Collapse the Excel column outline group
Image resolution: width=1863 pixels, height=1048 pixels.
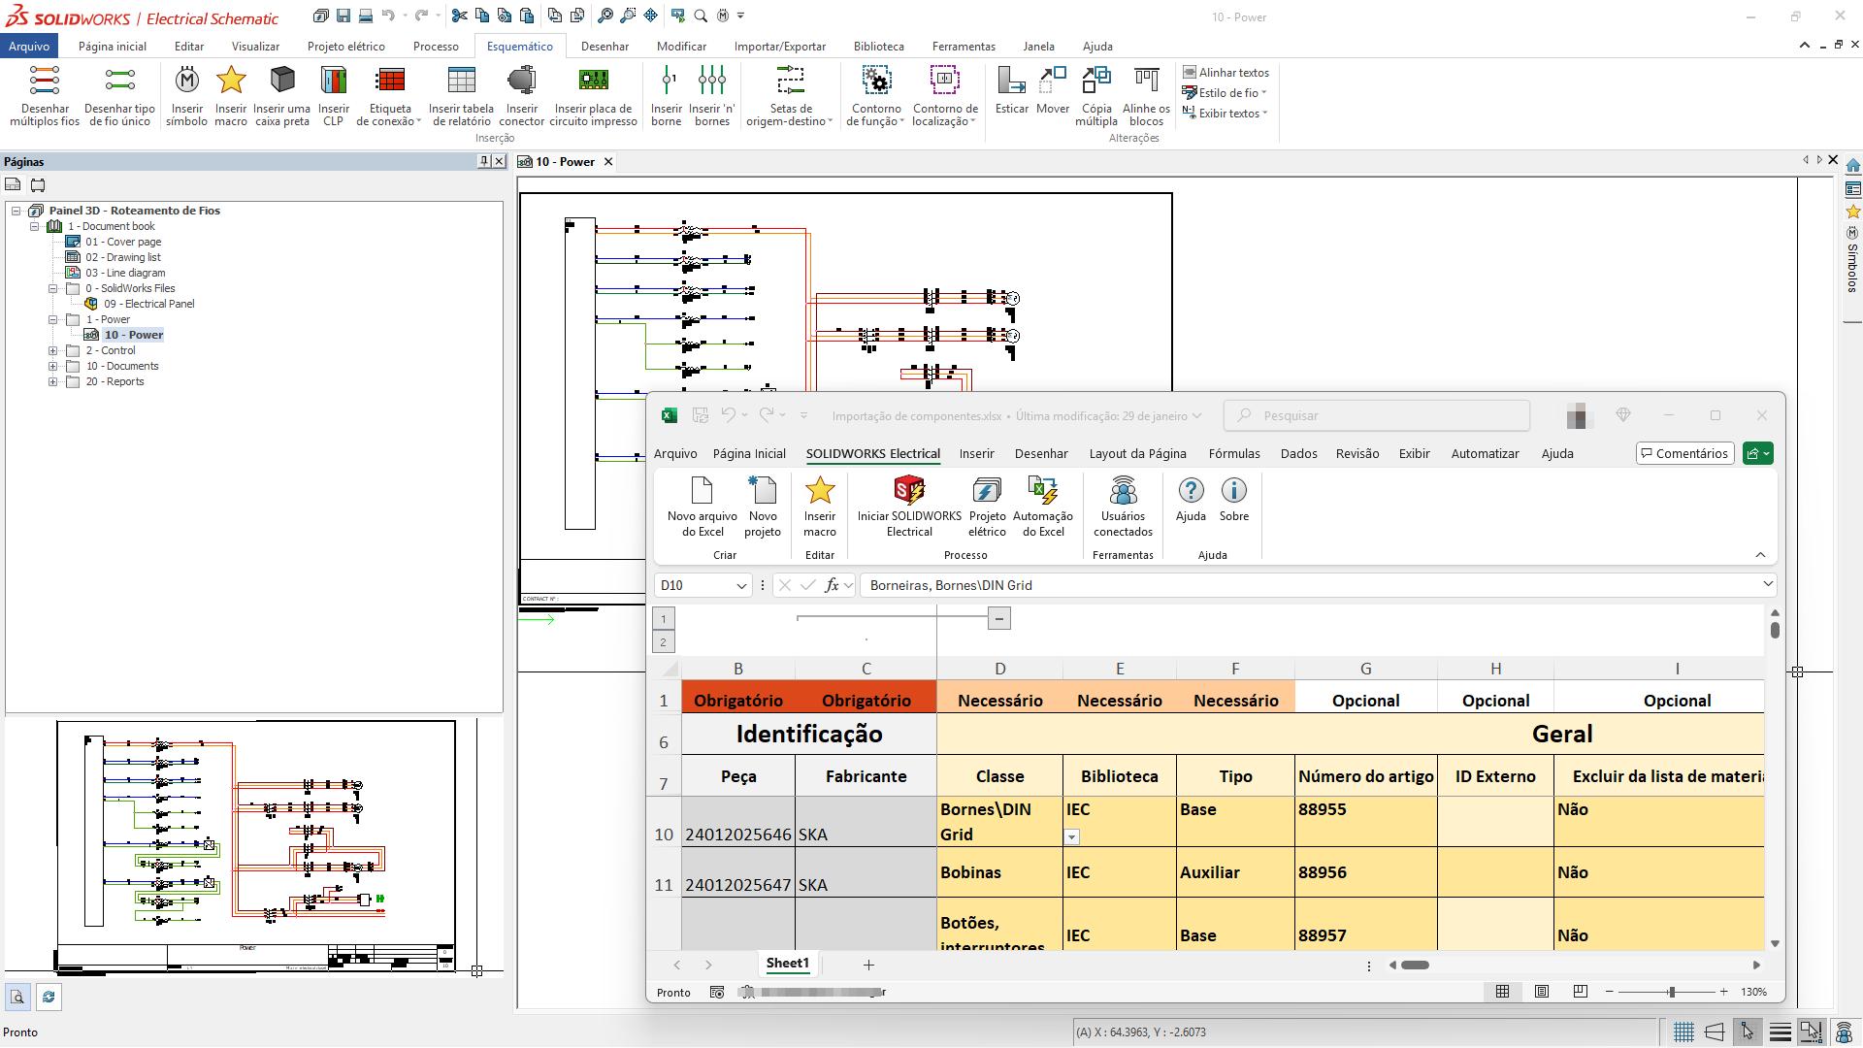[x=998, y=618]
